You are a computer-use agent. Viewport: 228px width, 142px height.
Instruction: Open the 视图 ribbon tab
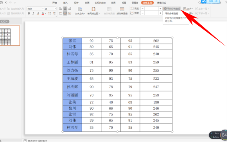click(x=124, y=3)
